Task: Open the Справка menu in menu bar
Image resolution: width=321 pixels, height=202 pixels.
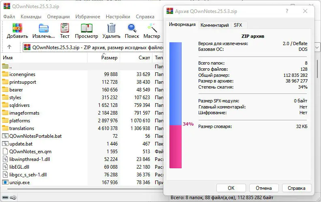Action: point(145,17)
